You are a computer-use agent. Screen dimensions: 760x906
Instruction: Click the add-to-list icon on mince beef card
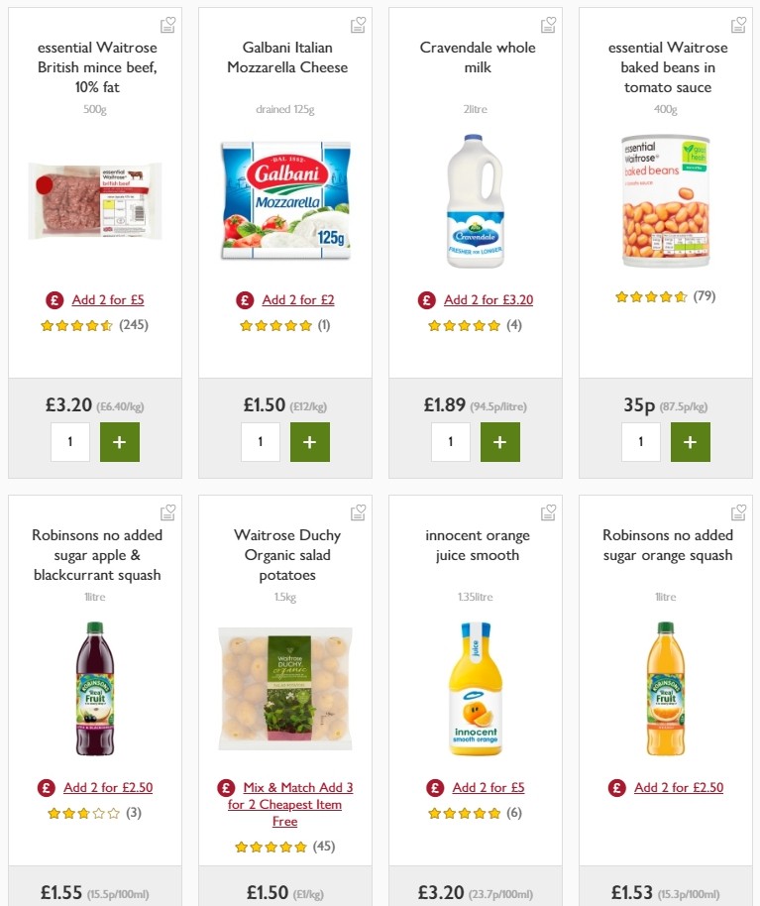(167, 25)
